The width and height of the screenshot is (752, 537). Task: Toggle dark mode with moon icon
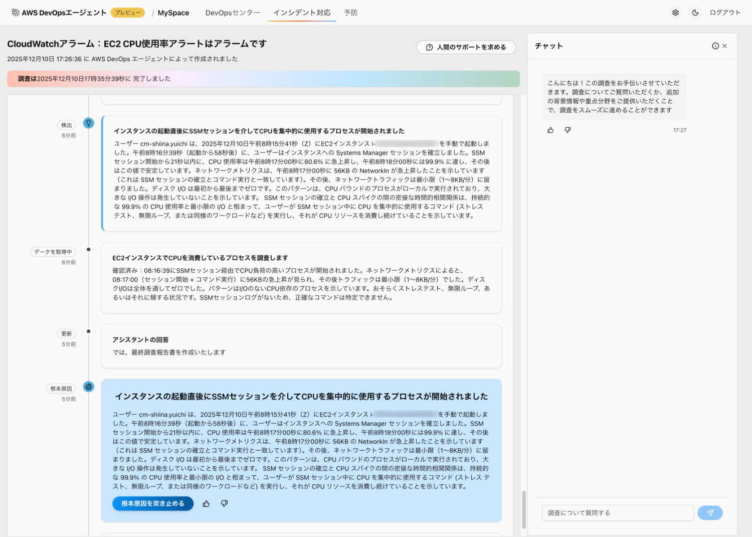point(695,13)
